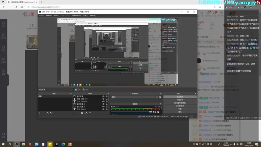
Task: Open the 属性 properties button above the docks
Action: 78,90
